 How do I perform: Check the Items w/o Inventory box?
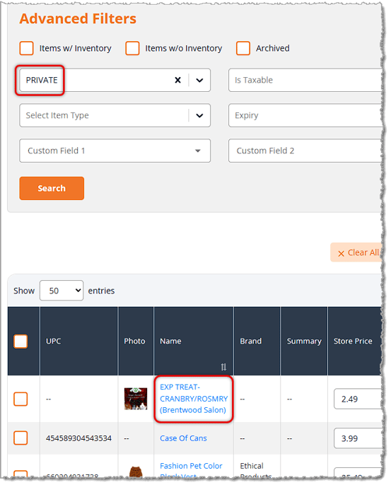coord(132,48)
